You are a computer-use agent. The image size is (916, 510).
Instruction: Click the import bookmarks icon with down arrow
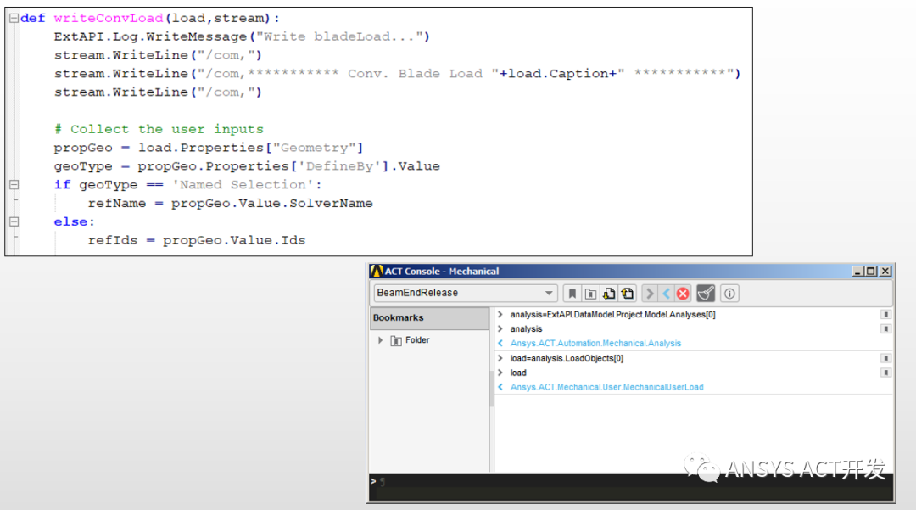pyautogui.click(x=609, y=294)
